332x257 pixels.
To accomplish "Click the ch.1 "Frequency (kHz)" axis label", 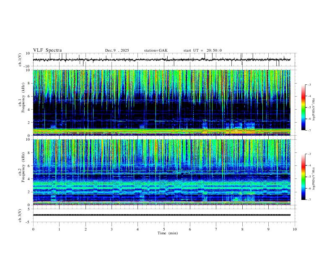I will 23,97.
